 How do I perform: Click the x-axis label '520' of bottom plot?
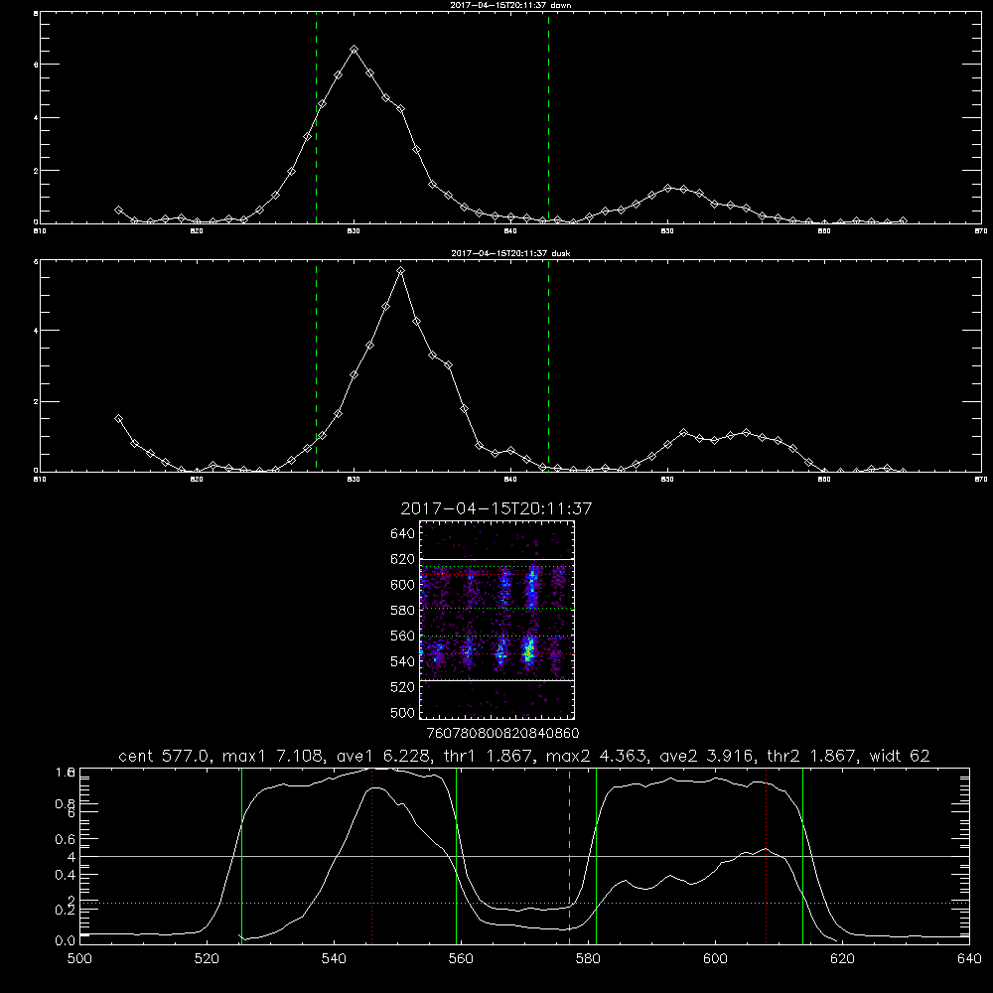[x=207, y=959]
